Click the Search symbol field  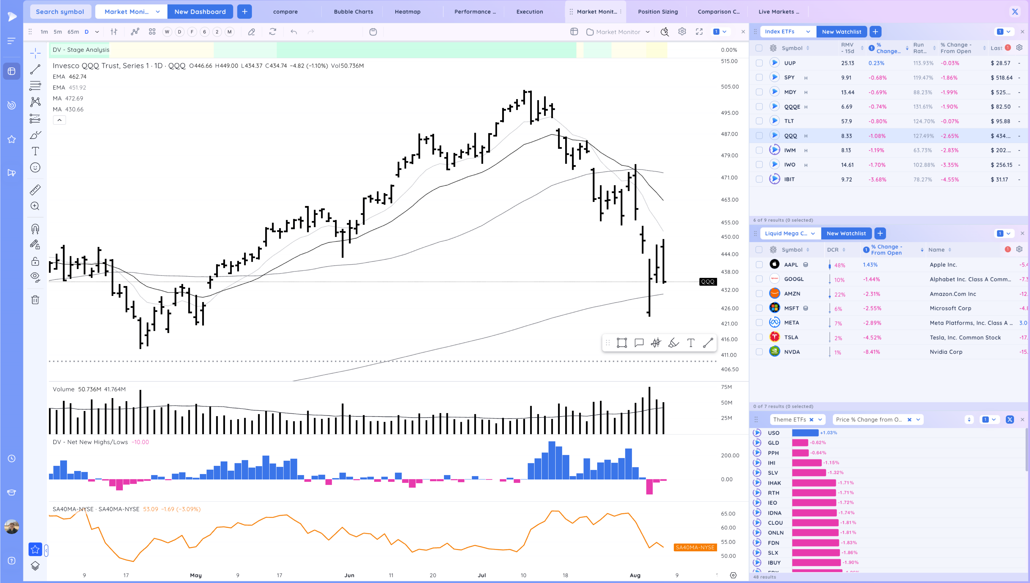[x=60, y=12]
